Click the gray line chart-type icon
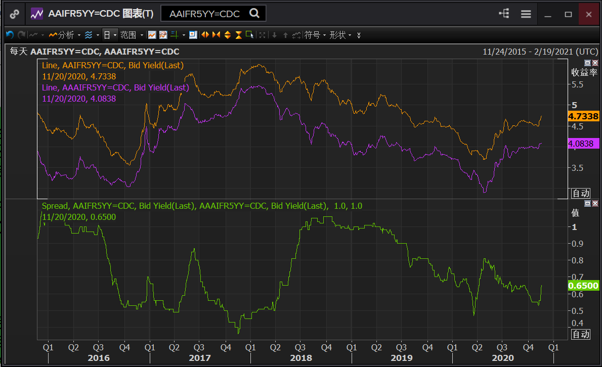602x367 pixels. point(33,35)
